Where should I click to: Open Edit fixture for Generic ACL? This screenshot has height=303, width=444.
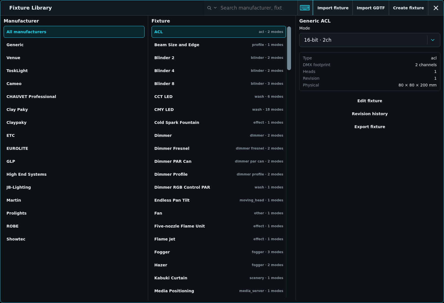point(370,101)
